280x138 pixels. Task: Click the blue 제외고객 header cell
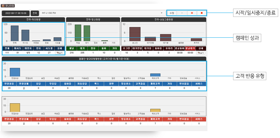pyautogui.click(x=155, y=84)
